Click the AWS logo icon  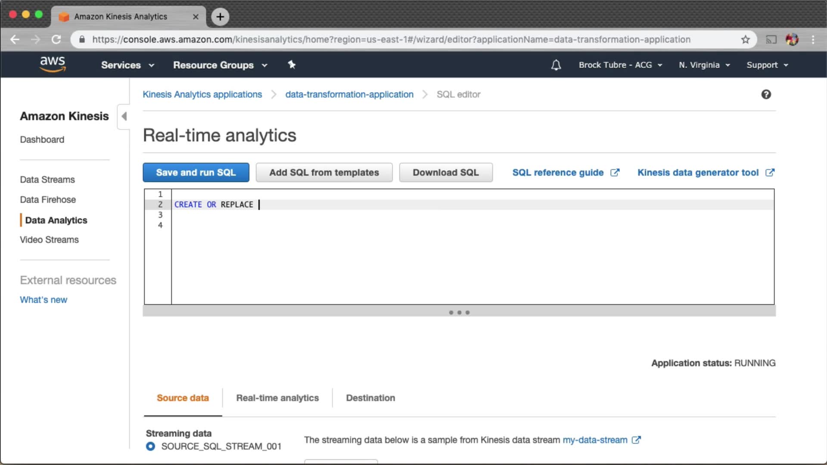[x=53, y=64]
